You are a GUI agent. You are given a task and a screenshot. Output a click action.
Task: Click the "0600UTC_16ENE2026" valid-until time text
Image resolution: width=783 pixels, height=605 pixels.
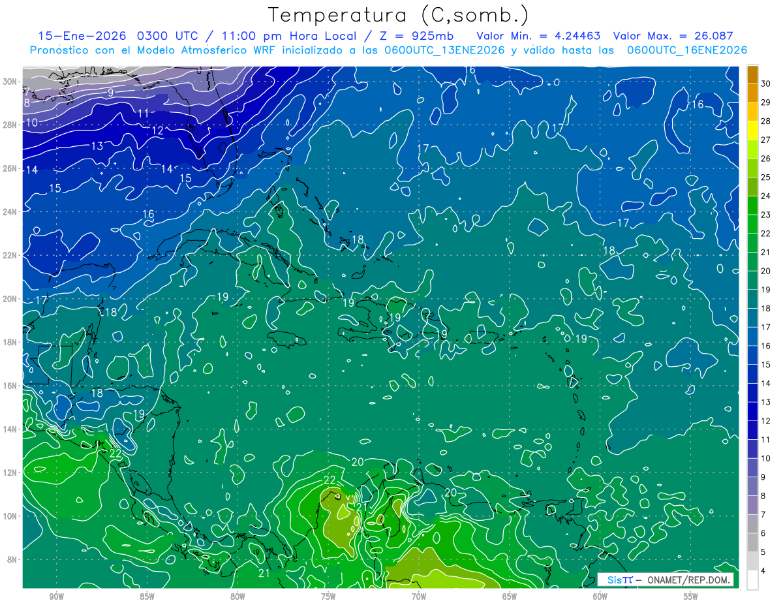(686, 50)
